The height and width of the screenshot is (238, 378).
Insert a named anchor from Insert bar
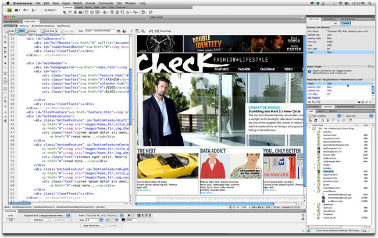coord(75,12)
